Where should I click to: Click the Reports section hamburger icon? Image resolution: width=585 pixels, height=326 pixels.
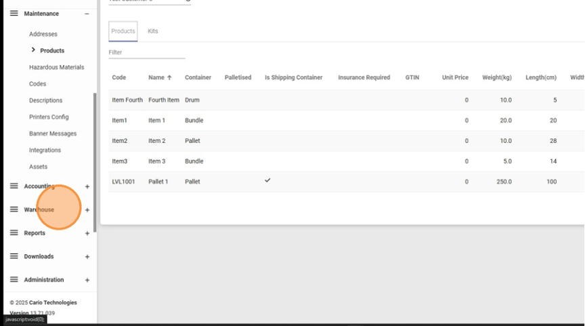(x=14, y=233)
